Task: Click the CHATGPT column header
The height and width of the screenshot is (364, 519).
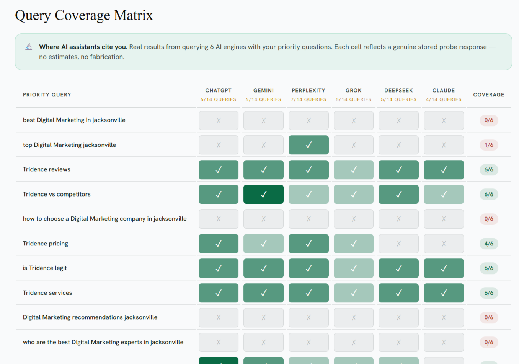Action: (219, 91)
